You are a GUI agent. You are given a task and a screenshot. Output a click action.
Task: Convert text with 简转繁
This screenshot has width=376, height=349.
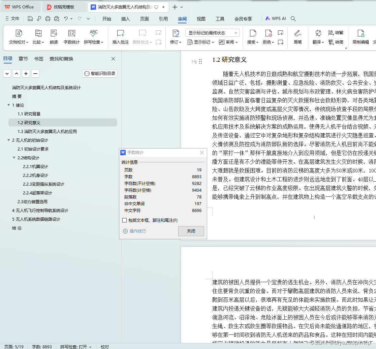pos(336,33)
